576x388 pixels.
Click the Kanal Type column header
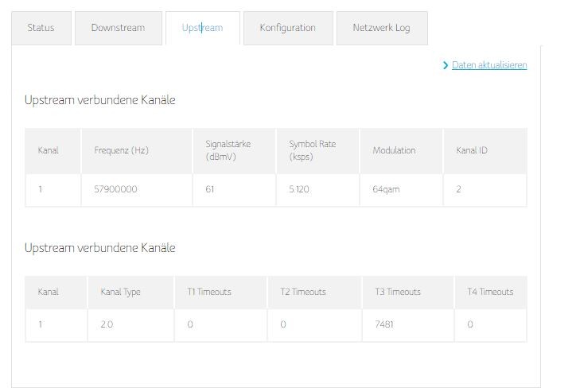coord(120,292)
